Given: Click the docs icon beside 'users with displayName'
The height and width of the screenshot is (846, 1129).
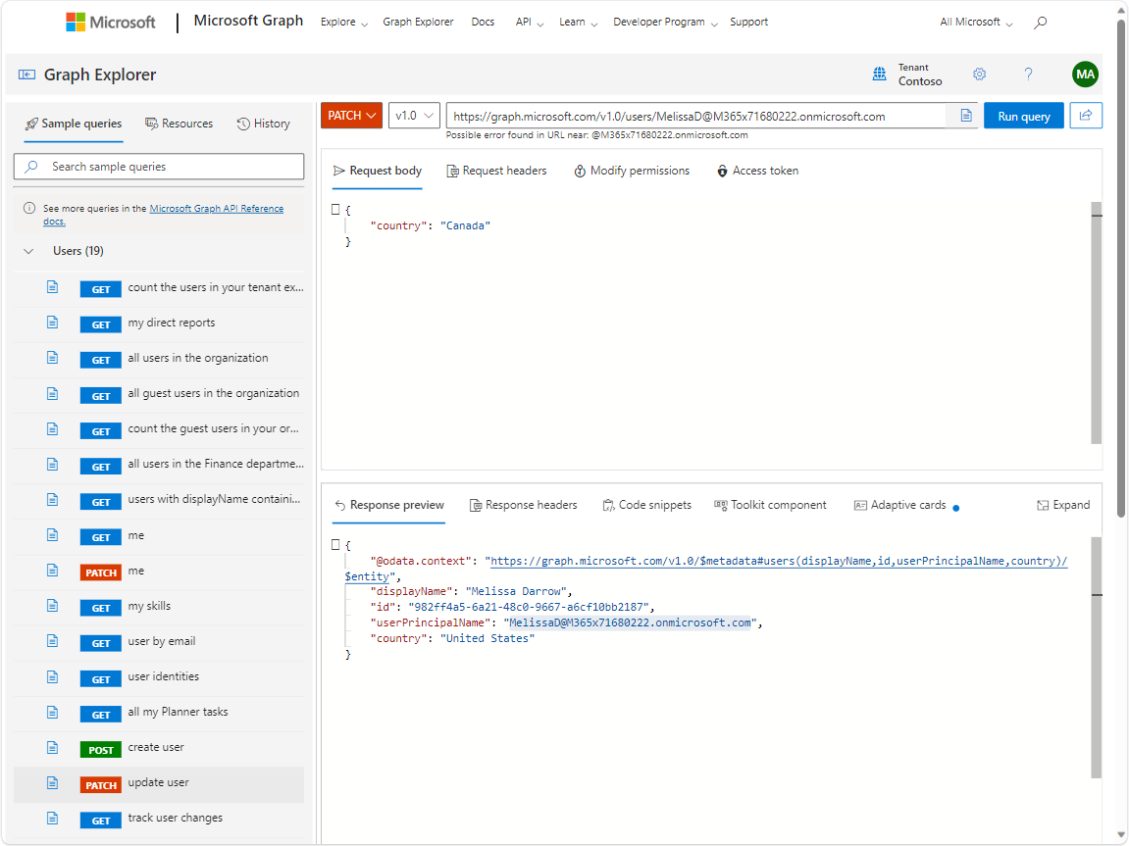Looking at the screenshot, I should click(x=53, y=499).
